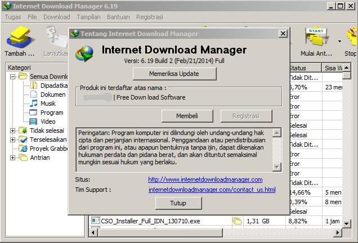The image size is (358, 243).
Task: Click the IDM logo in the About dialog
Action: coord(84,54)
